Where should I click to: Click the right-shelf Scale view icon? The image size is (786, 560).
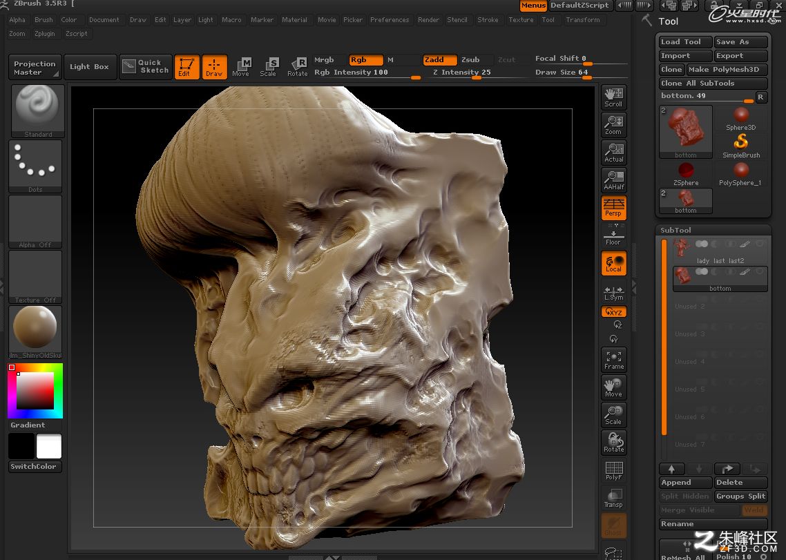point(613,414)
